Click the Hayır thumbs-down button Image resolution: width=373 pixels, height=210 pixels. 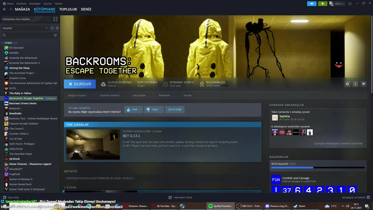pos(154,109)
